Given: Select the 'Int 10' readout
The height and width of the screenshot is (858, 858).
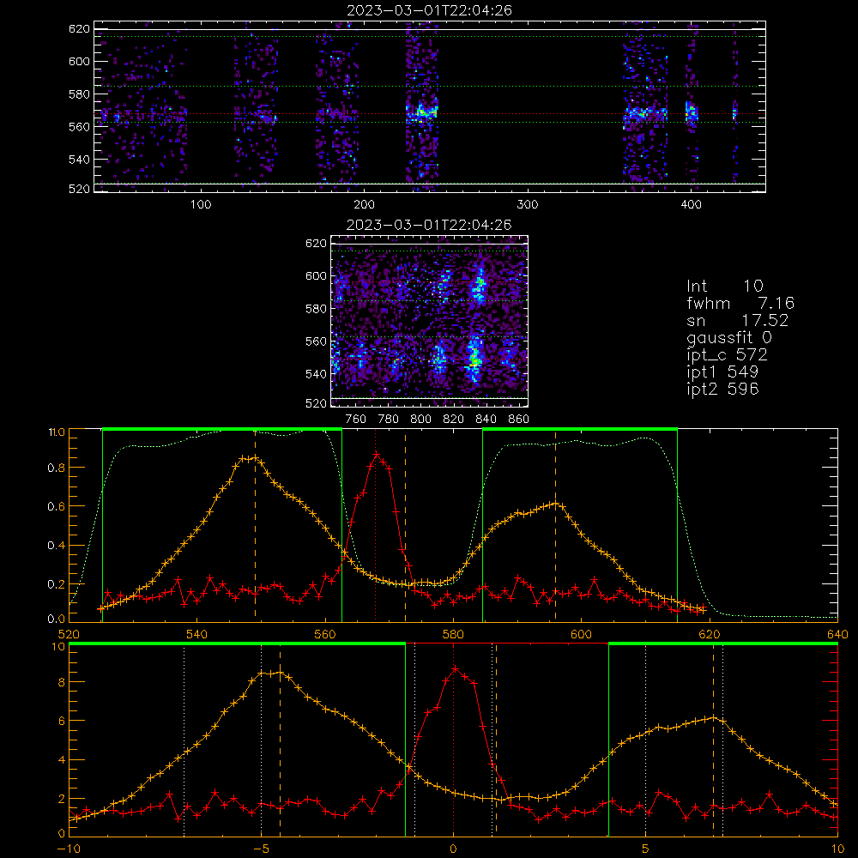Looking at the screenshot, I should (724, 286).
